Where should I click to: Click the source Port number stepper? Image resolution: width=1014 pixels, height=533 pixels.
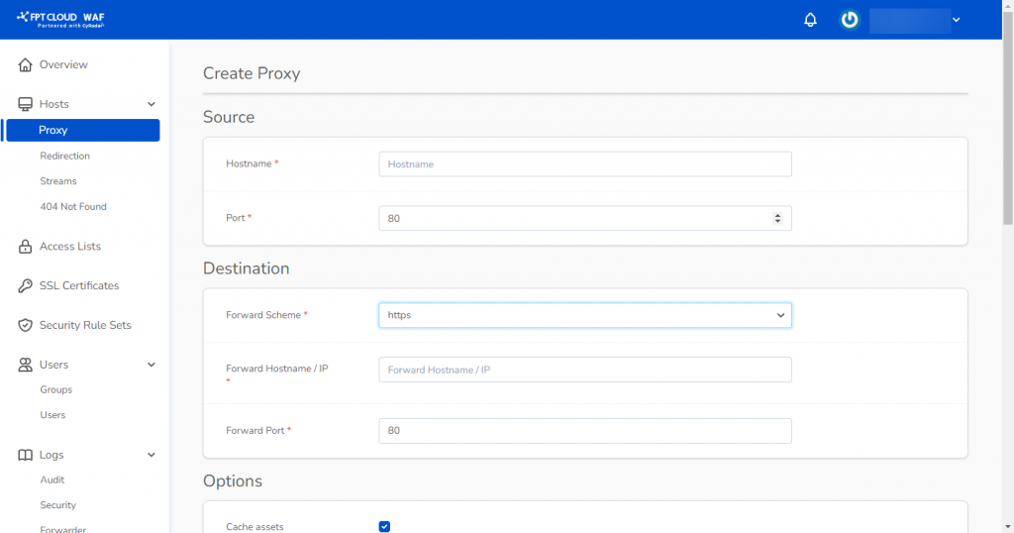[x=777, y=218]
